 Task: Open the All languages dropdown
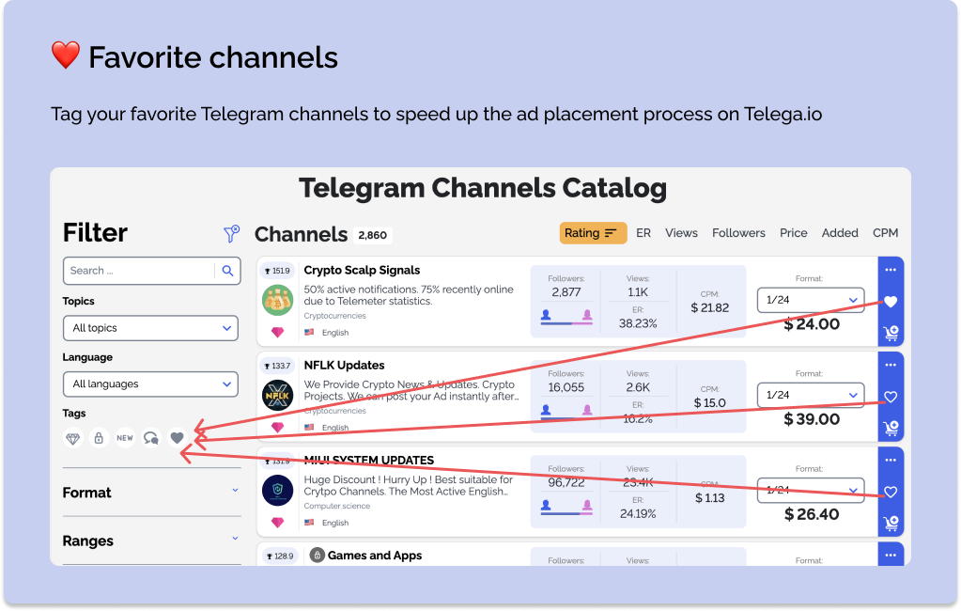tap(150, 384)
